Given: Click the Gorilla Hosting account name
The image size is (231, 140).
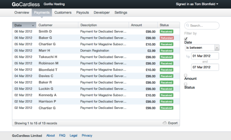Looking at the screenshot, I should [x=54, y=4].
